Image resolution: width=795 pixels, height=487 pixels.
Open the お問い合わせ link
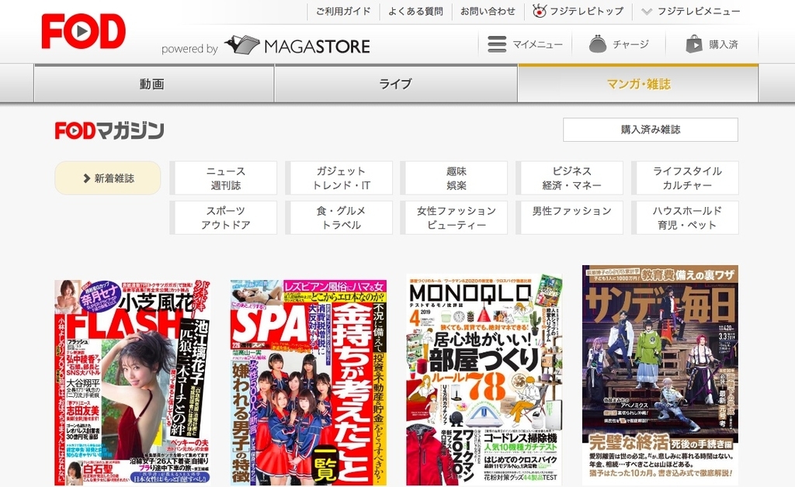coord(488,11)
